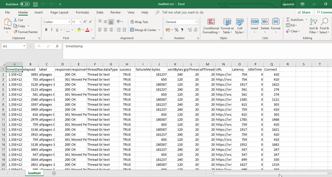The height and width of the screenshot is (177, 332).
Task: Toggle Bold formatting
Action: [46, 30]
